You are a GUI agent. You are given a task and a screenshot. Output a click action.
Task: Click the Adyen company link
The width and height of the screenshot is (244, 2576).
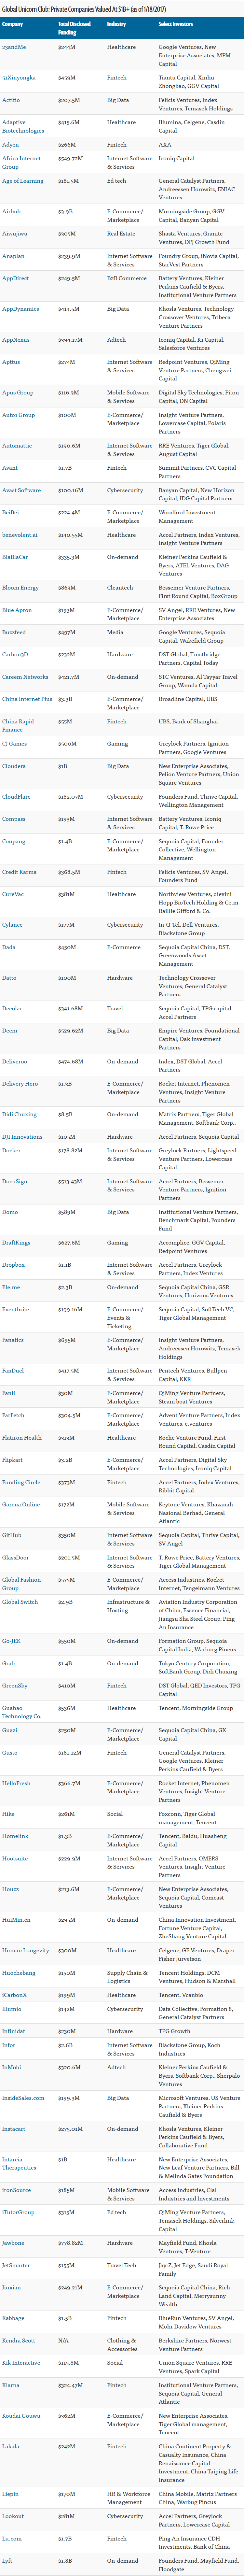[x=10, y=144]
